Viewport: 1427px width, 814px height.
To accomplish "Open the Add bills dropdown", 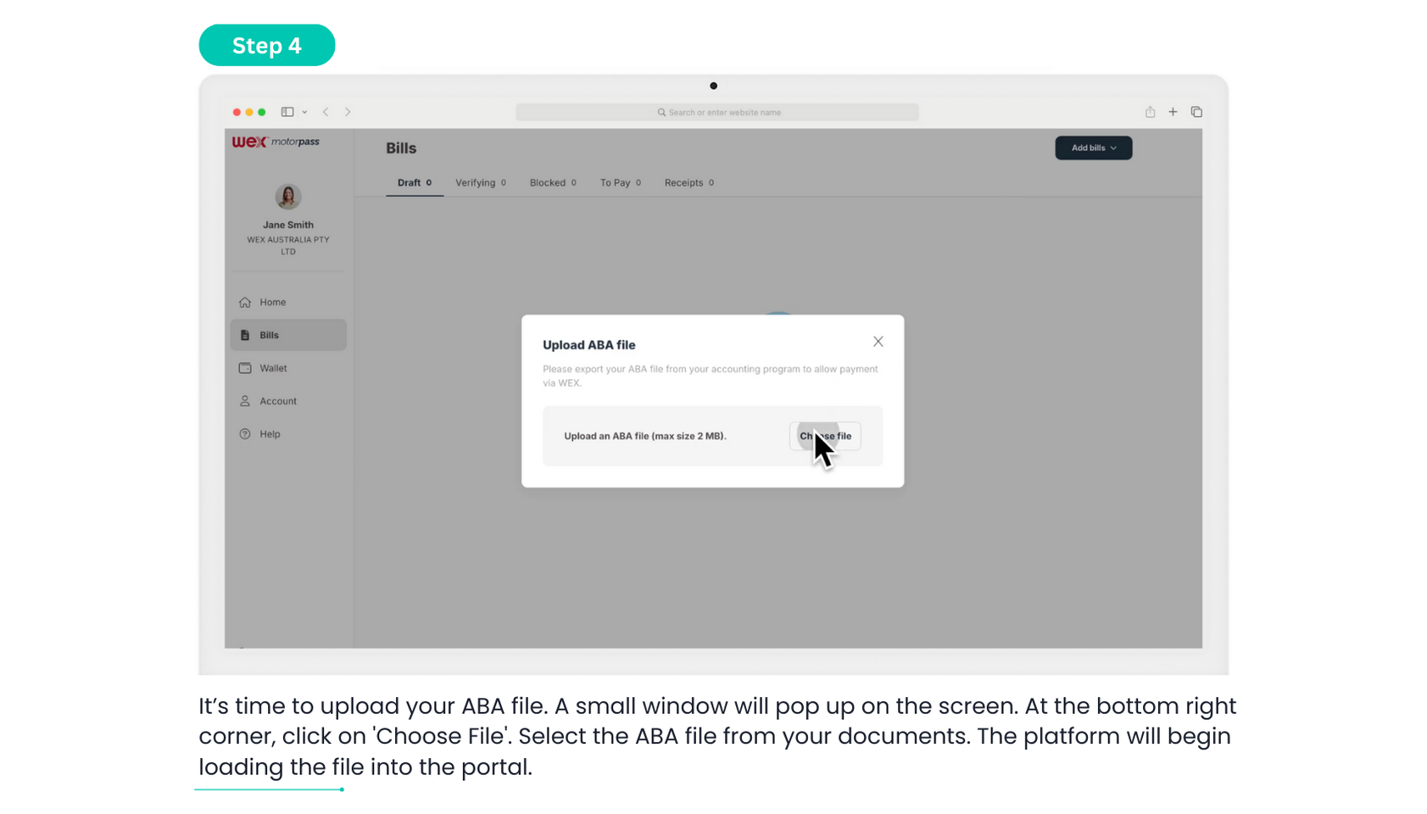I will pyautogui.click(x=1093, y=148).
